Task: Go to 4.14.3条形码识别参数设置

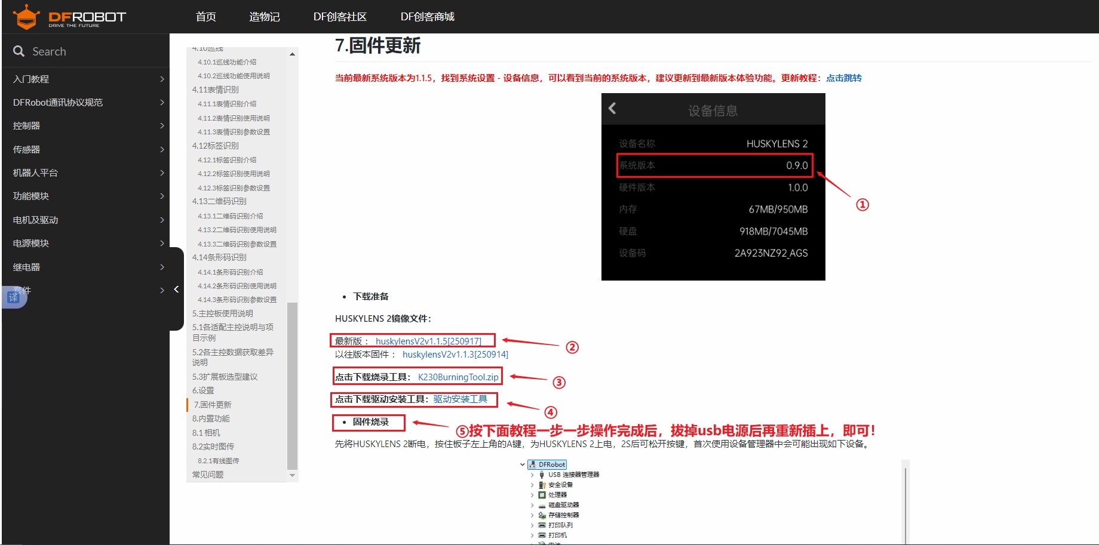Action: tap(237, 300)
